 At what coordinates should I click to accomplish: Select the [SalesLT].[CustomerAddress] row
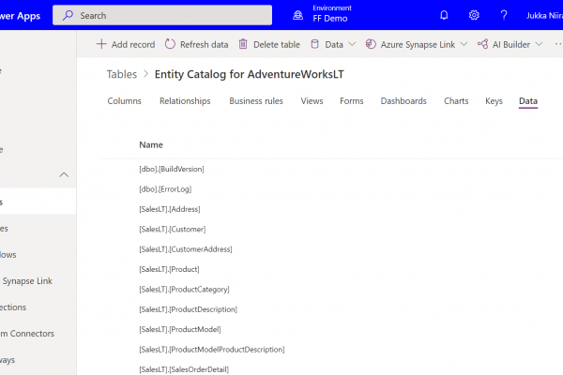(186, 249)
